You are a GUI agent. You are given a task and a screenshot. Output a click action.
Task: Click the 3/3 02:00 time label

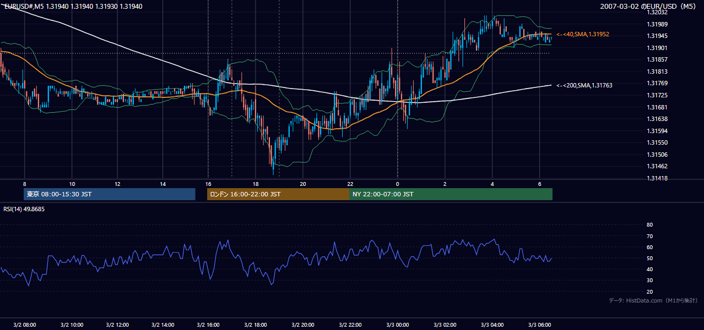click(445, 324)
